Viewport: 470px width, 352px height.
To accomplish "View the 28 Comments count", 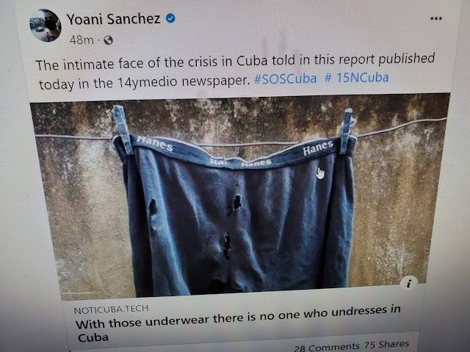I will click(326, 348).
